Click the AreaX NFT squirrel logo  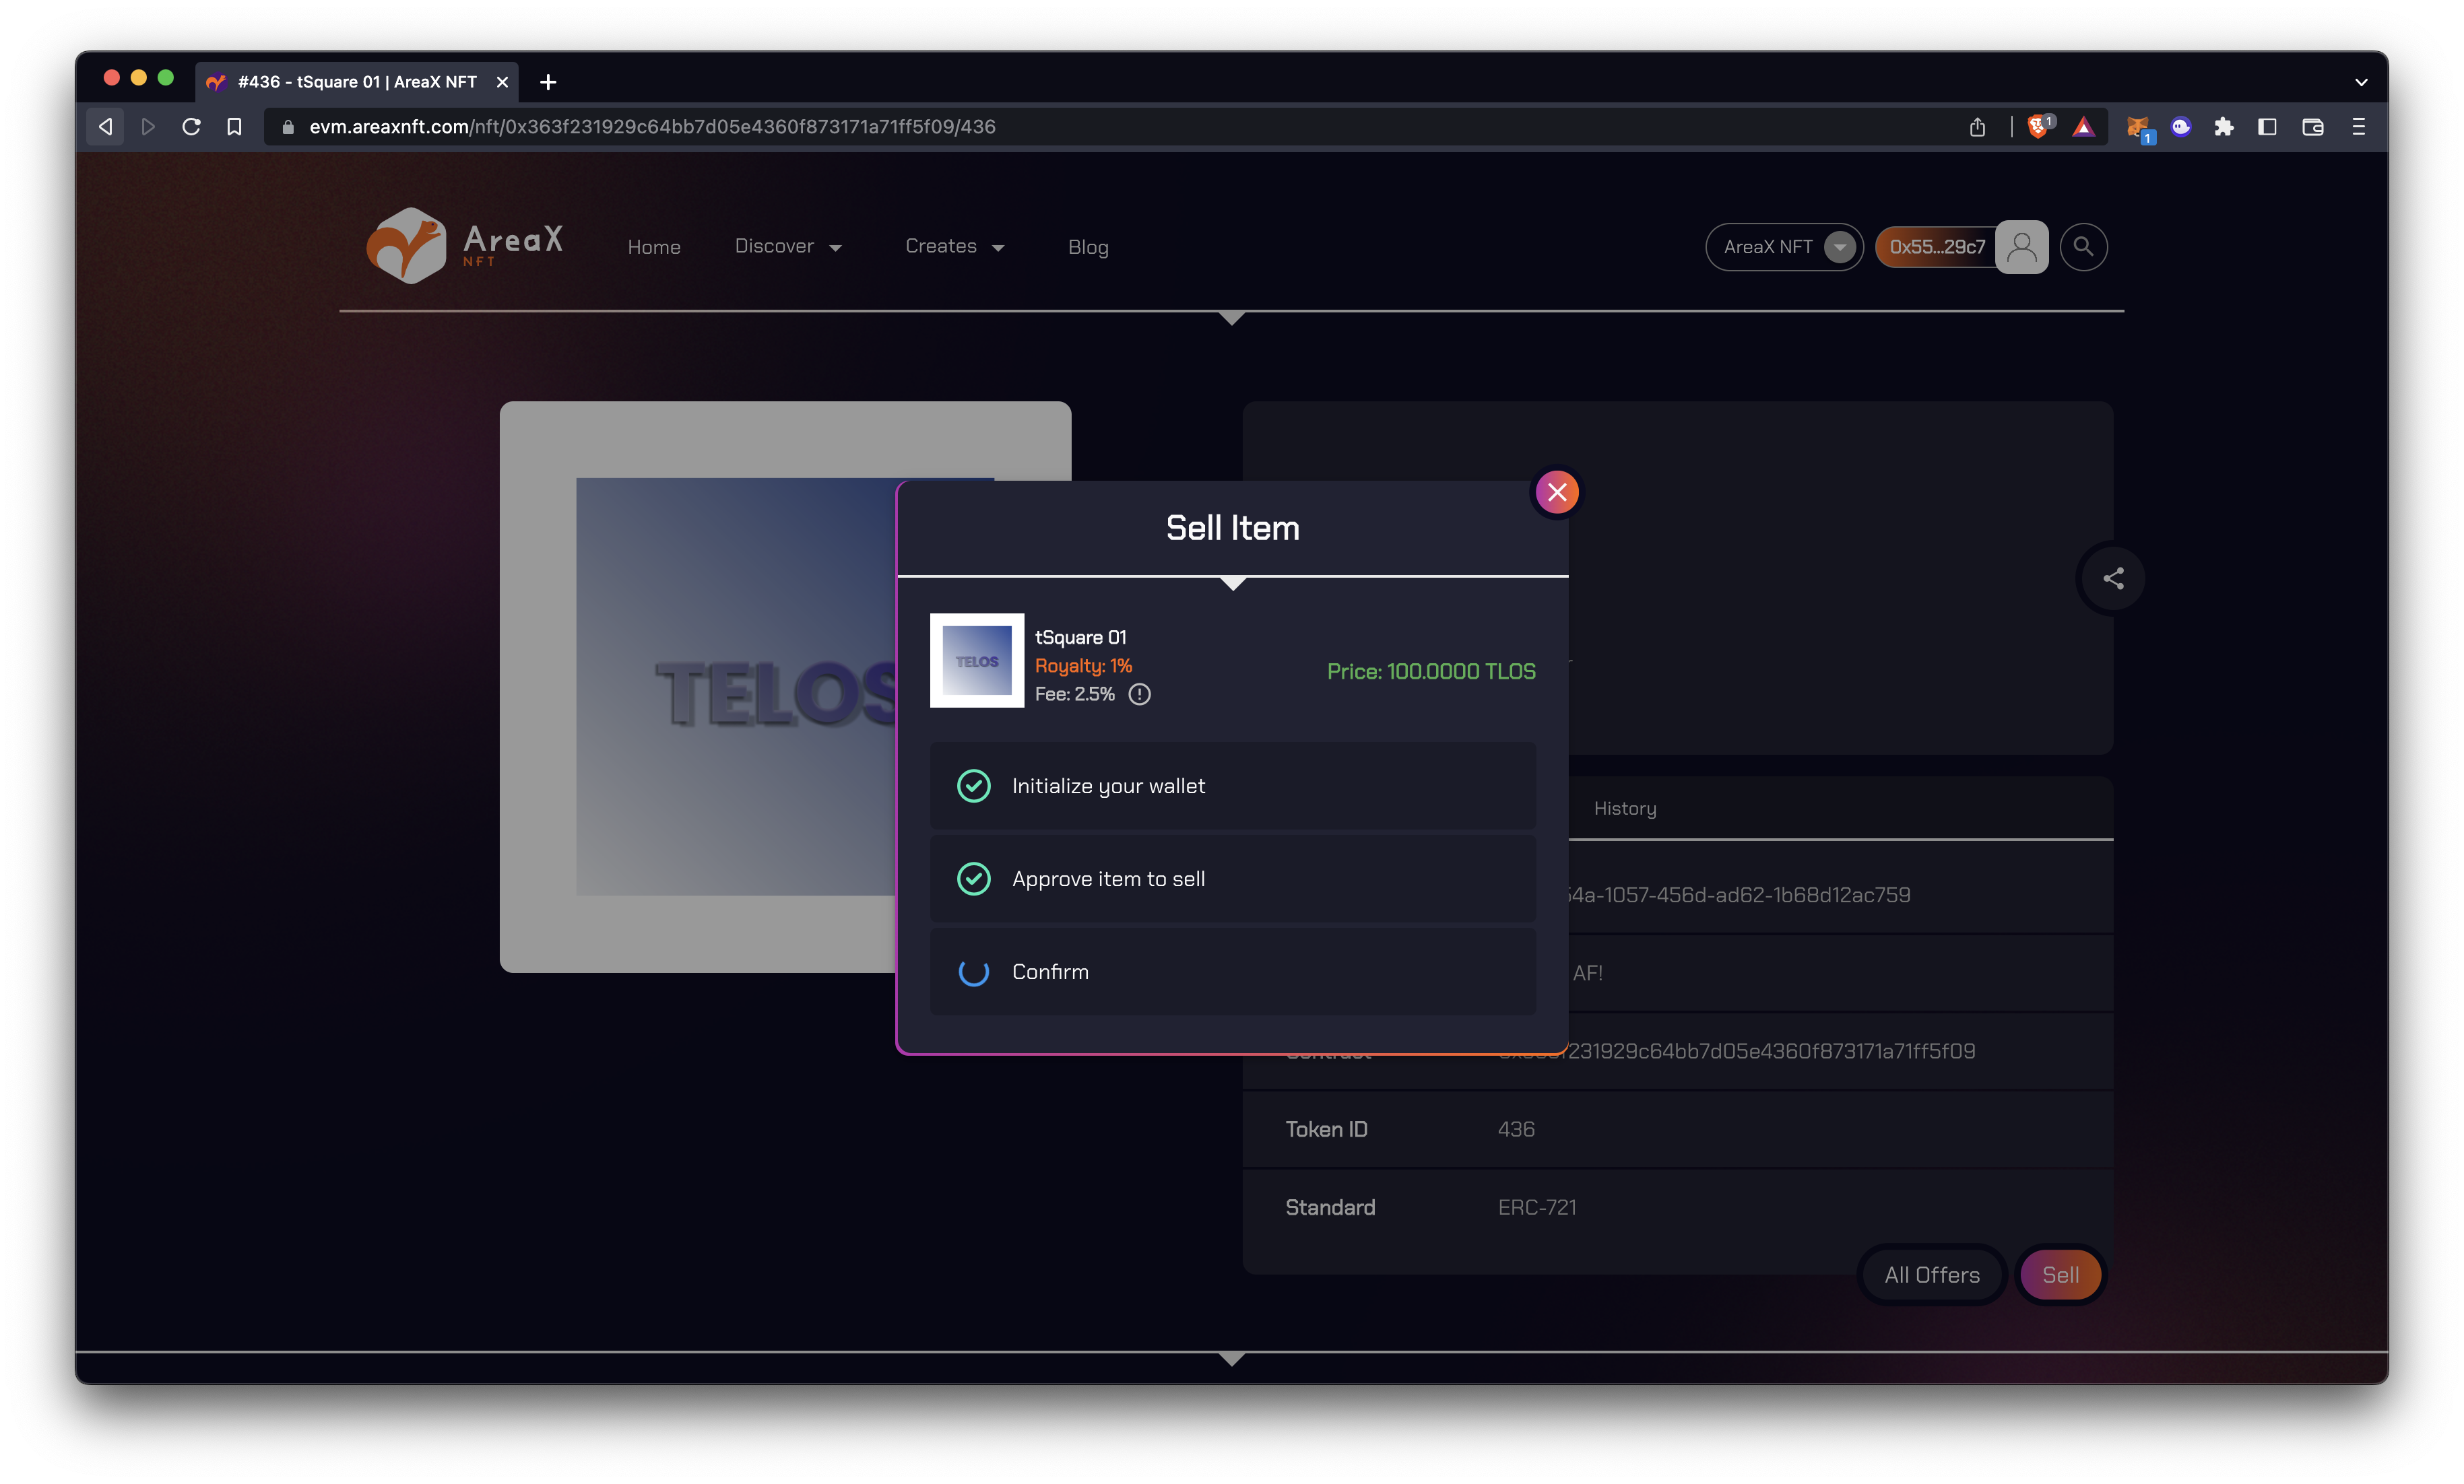(x=406, y=246)
